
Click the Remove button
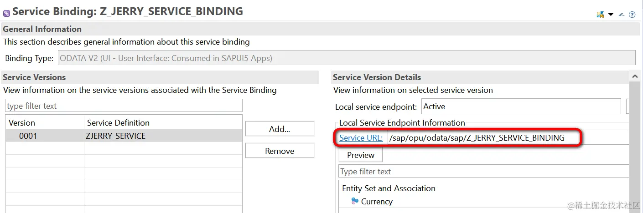coord(280,151)
